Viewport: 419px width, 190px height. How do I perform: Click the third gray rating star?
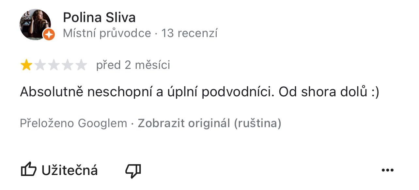tap(54, 65)
